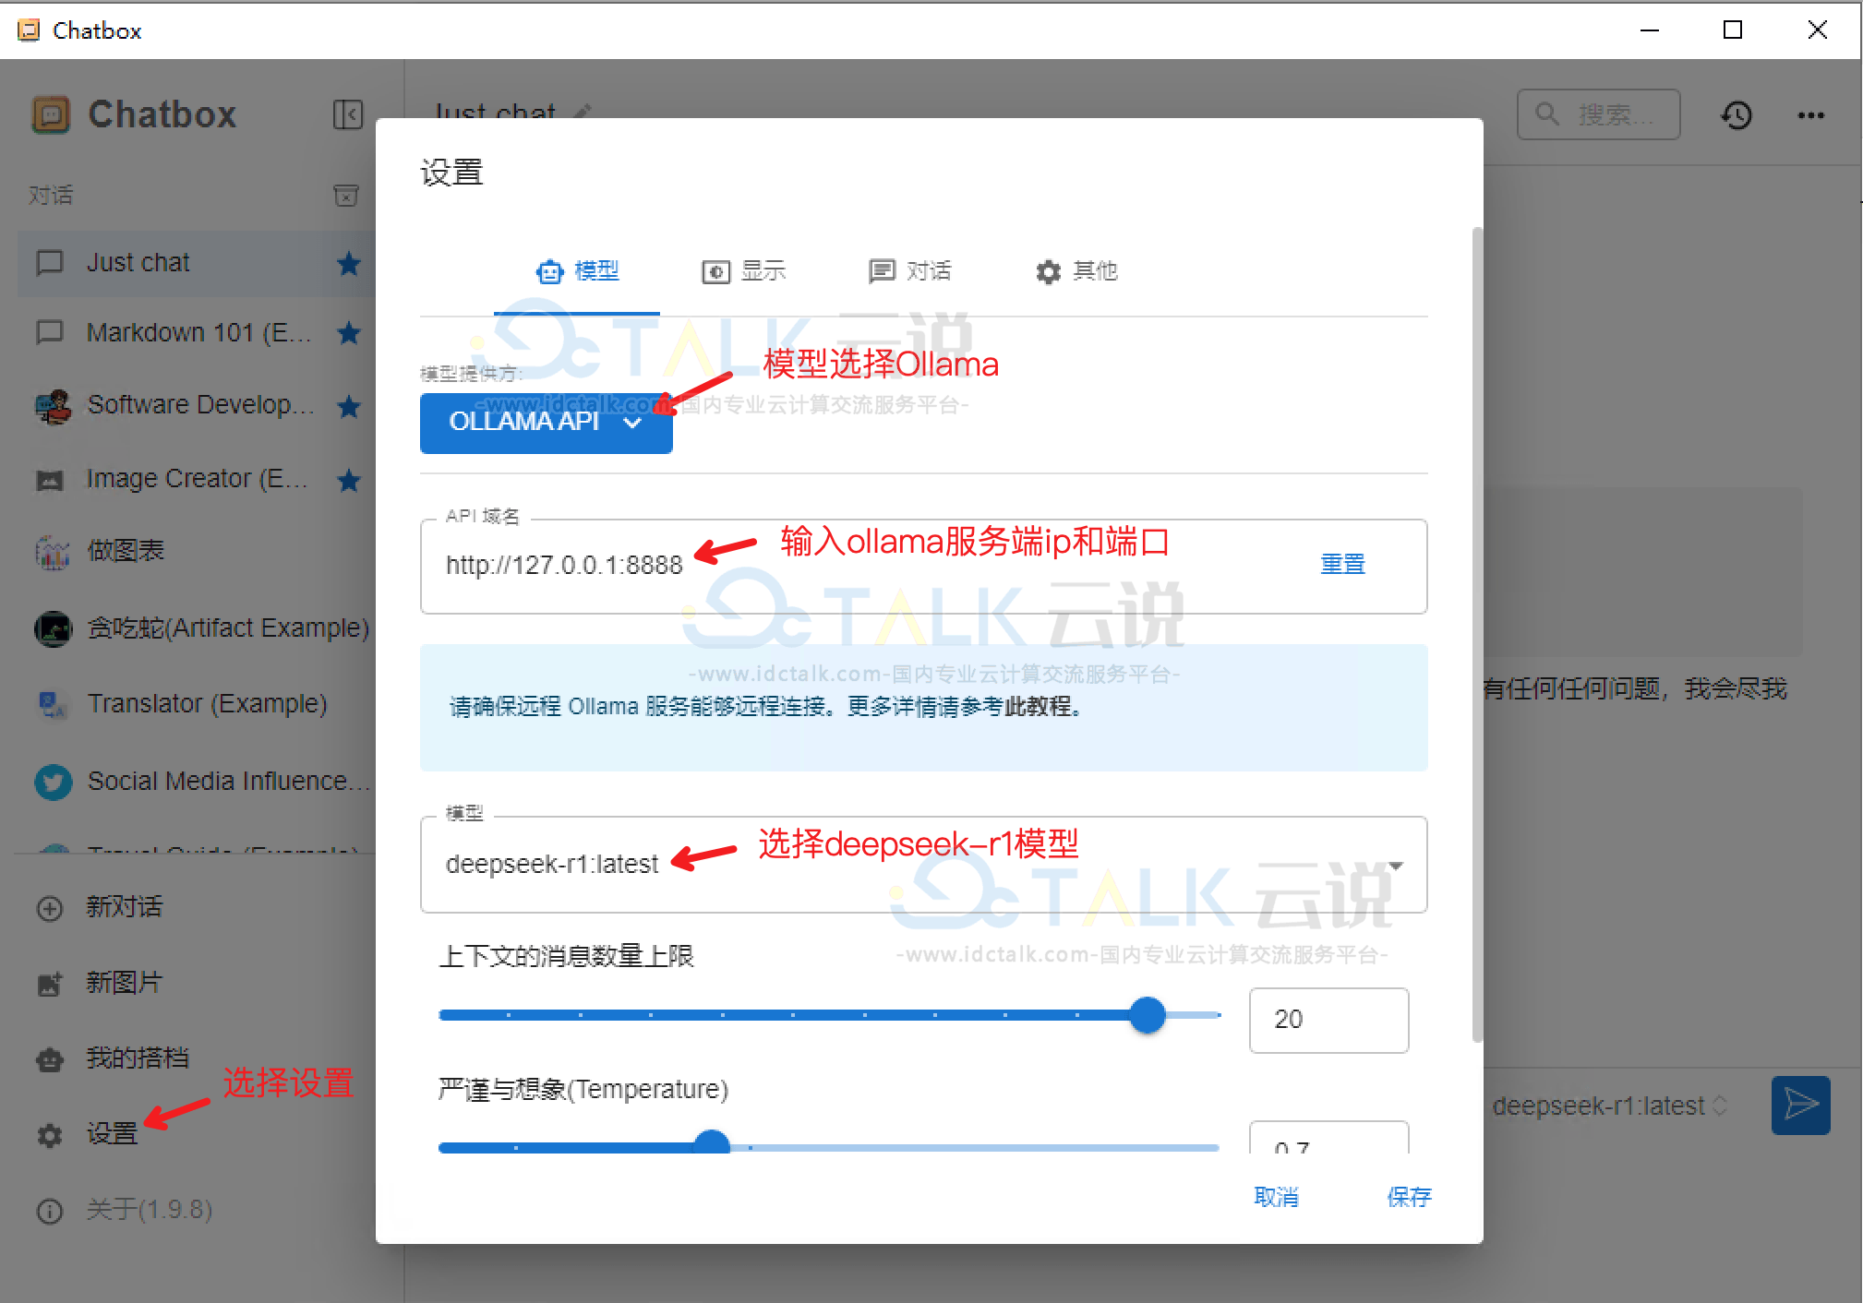Viewport: 1863px width, 1303px height.
Task: Click 重置 to reset the API host
Action: click(x=1342, y=564)
